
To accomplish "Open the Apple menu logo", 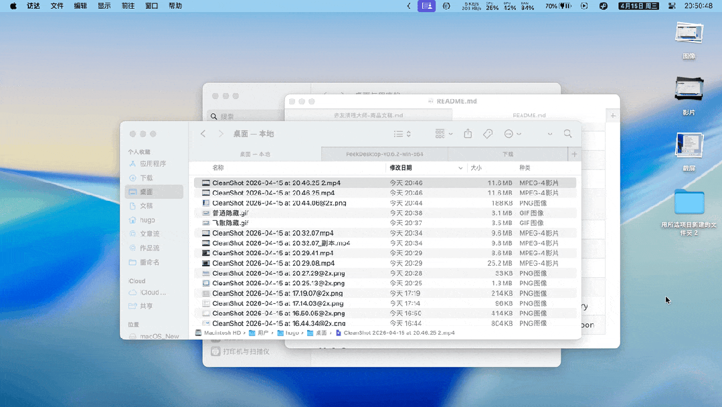I will [13, 6].
